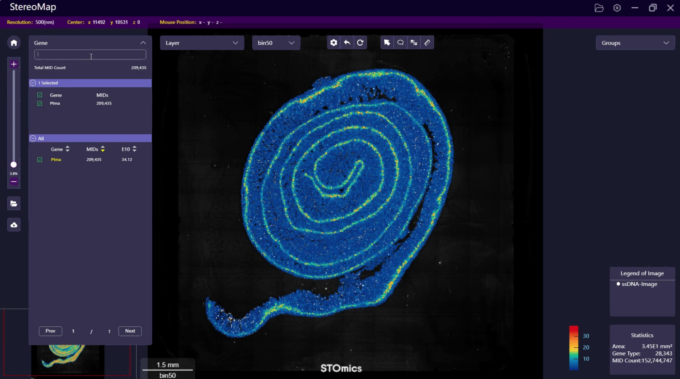Activate the ruler measurement tool

pos(427,43)
